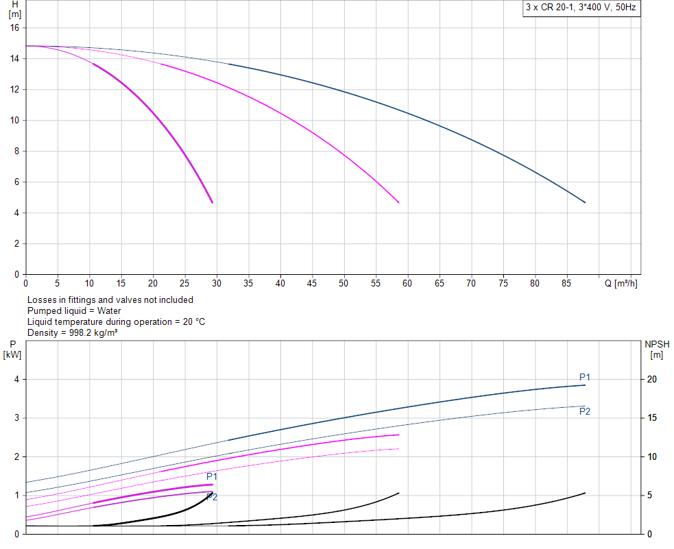Click the '30' tick on the Q axis
Image resolution: width=674 pixels, height=549 pixels.
click(x=216, y=284)
